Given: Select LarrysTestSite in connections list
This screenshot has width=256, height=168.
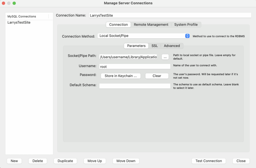Looking at the screenshot, I should click(19, 23).
